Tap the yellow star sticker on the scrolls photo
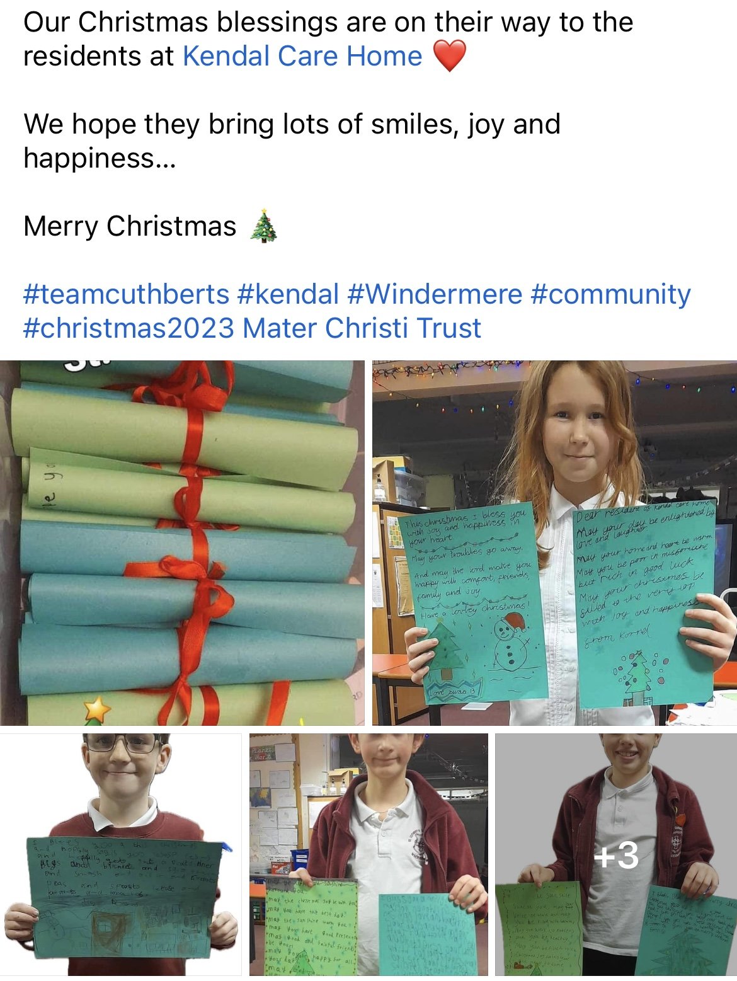737x981 pixels. pyautogui.click(x=96, y=709)
